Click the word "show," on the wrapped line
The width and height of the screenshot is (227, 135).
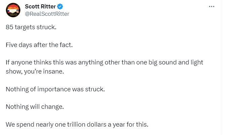[x=13, y=71]
